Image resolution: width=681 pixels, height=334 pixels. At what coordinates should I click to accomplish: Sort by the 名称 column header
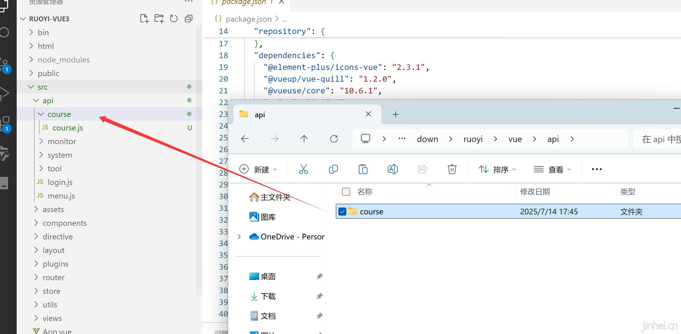(x=365, y=192)
